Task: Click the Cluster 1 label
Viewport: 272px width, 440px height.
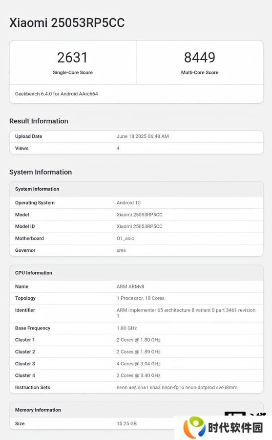Action: pyautogui.click(x=25, y=340)
